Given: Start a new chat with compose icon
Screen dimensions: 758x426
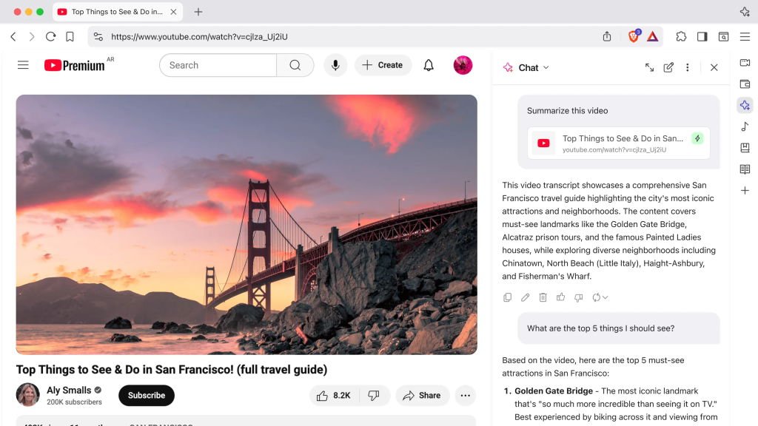Looking at the screenshot, I should (668, 67).
